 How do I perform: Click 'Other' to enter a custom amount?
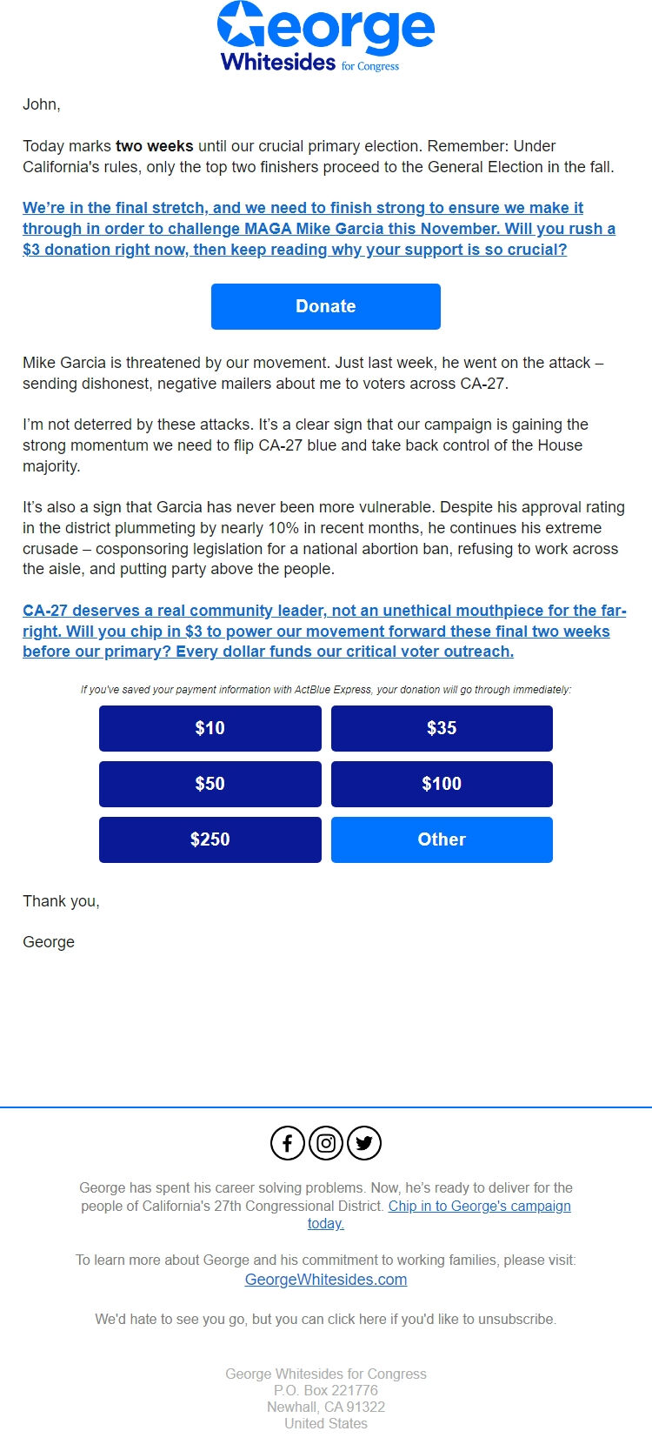pos(442,839)
